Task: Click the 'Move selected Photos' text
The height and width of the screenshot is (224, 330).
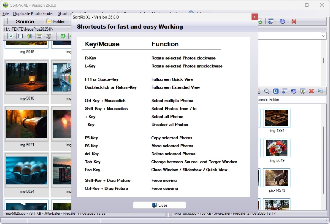Action: tap(172, 146)
